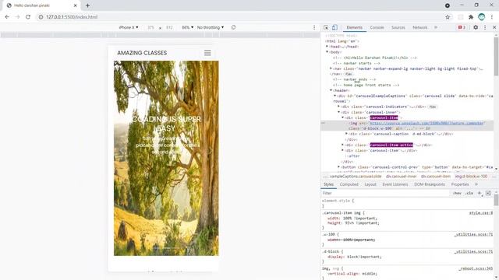This screenshot has width=499, height=280.
Task: Open _utilities.scss link for .w-100 rule
Action: coord(473,235)
